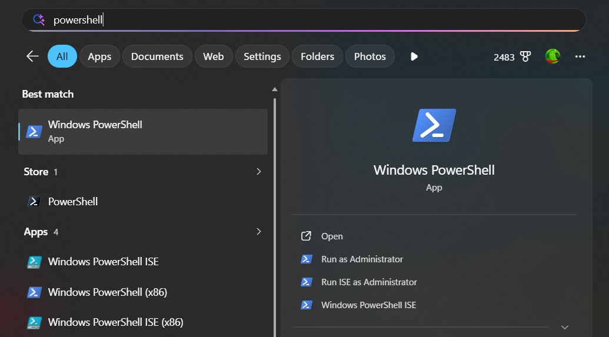Click the Windows PowerShell title in preview pane
The image size is (609, 337).
pos(434,170)
